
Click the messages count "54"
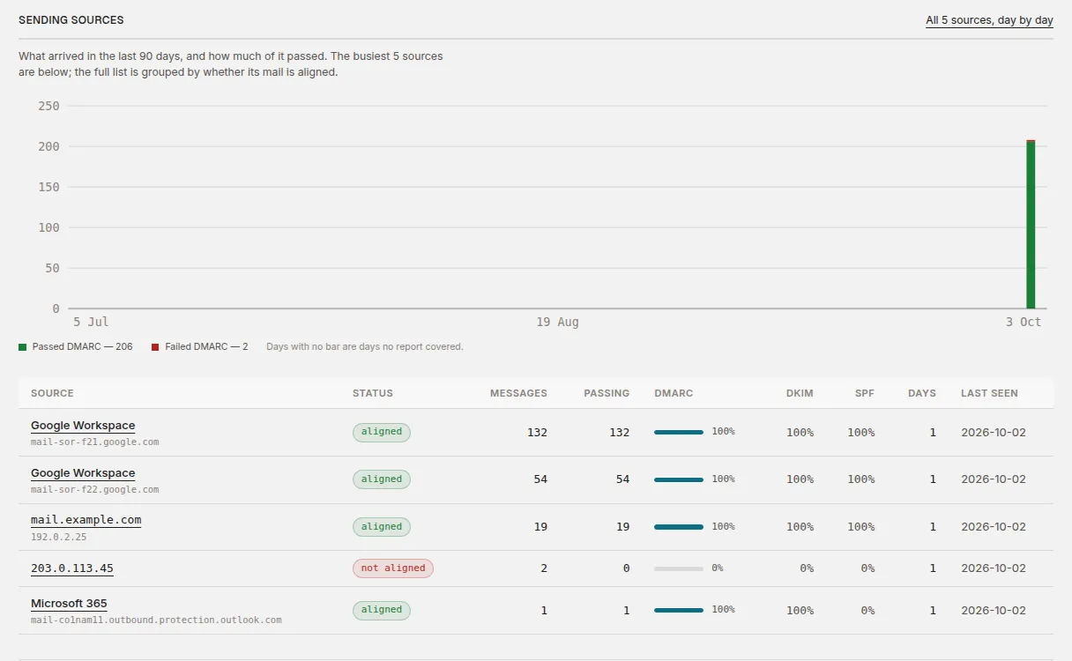[540, 479]
